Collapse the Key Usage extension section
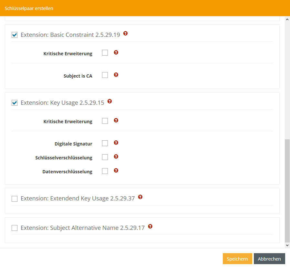The height and width of the screenshot is (269, 290). 15,103
